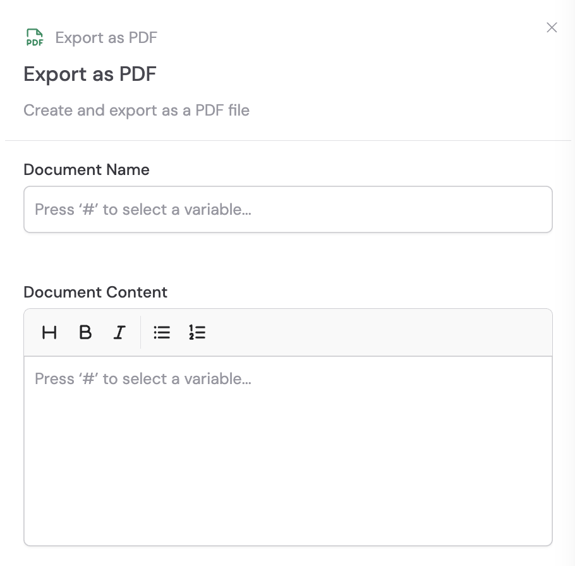This screenshot has width=575, height=566.
Task: Expand heading options in the editor toolbar
Action: click(49, 333)
